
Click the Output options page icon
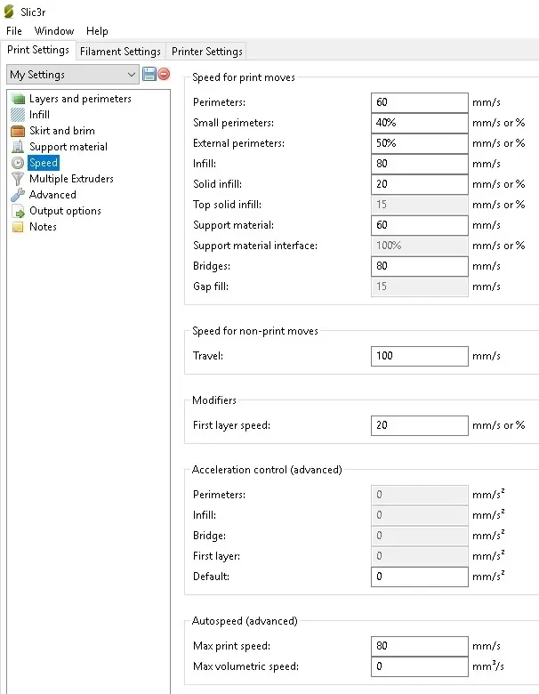tap(18, 211)
